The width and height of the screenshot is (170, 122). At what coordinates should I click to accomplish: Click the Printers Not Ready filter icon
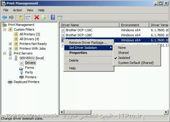point(16,44)
